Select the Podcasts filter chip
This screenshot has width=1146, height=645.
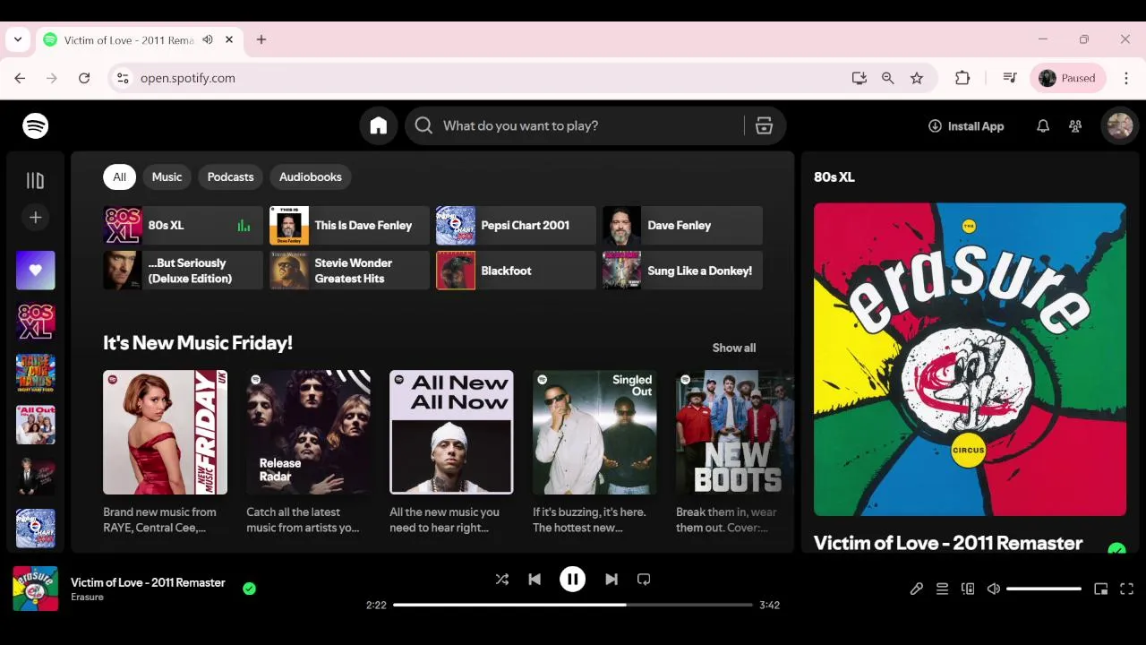click(x=231, y=177)
